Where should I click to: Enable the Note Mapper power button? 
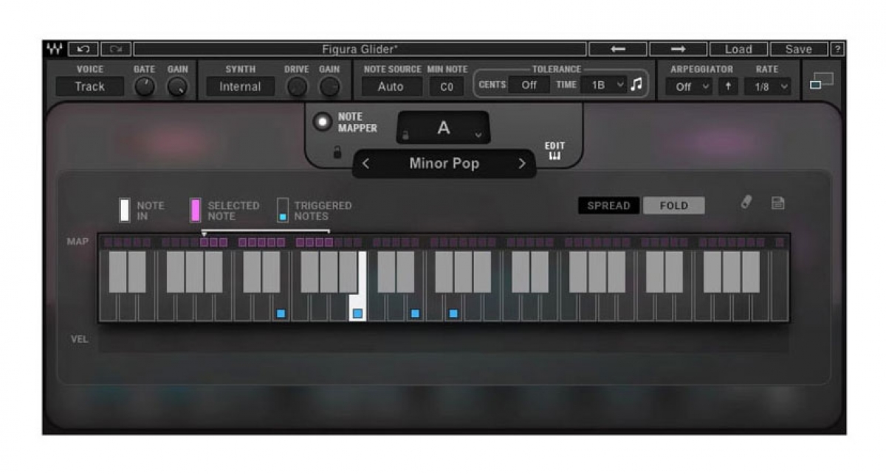322,122
